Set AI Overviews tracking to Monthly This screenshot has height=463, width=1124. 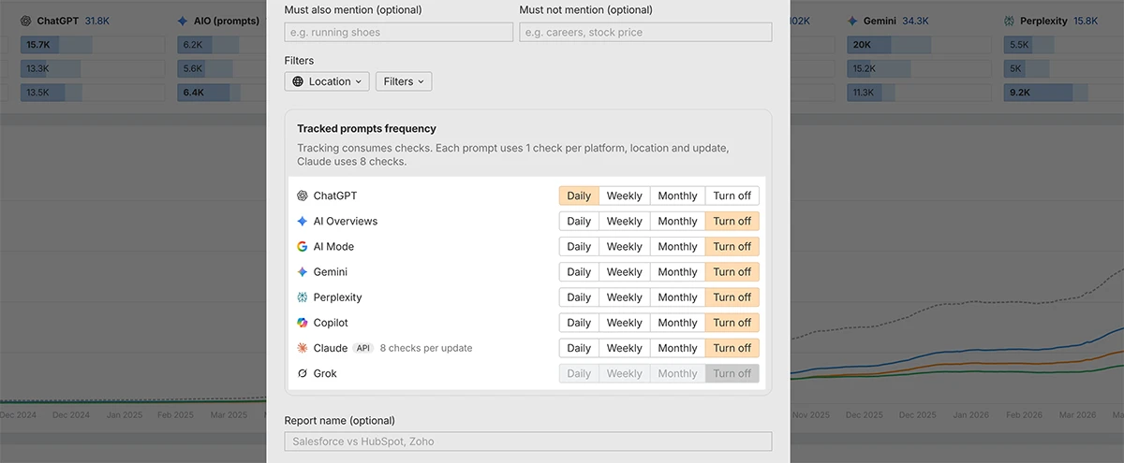[x=677, y=222]
